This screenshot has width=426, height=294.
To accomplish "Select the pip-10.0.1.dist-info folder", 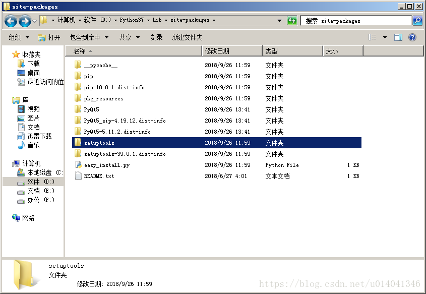I will click(114, 87).
